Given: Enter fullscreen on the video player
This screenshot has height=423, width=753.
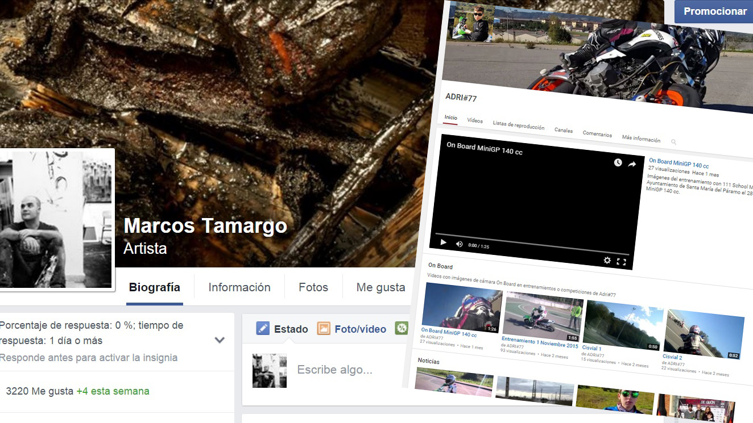Looking at the screenshot, I should point(621,262).
